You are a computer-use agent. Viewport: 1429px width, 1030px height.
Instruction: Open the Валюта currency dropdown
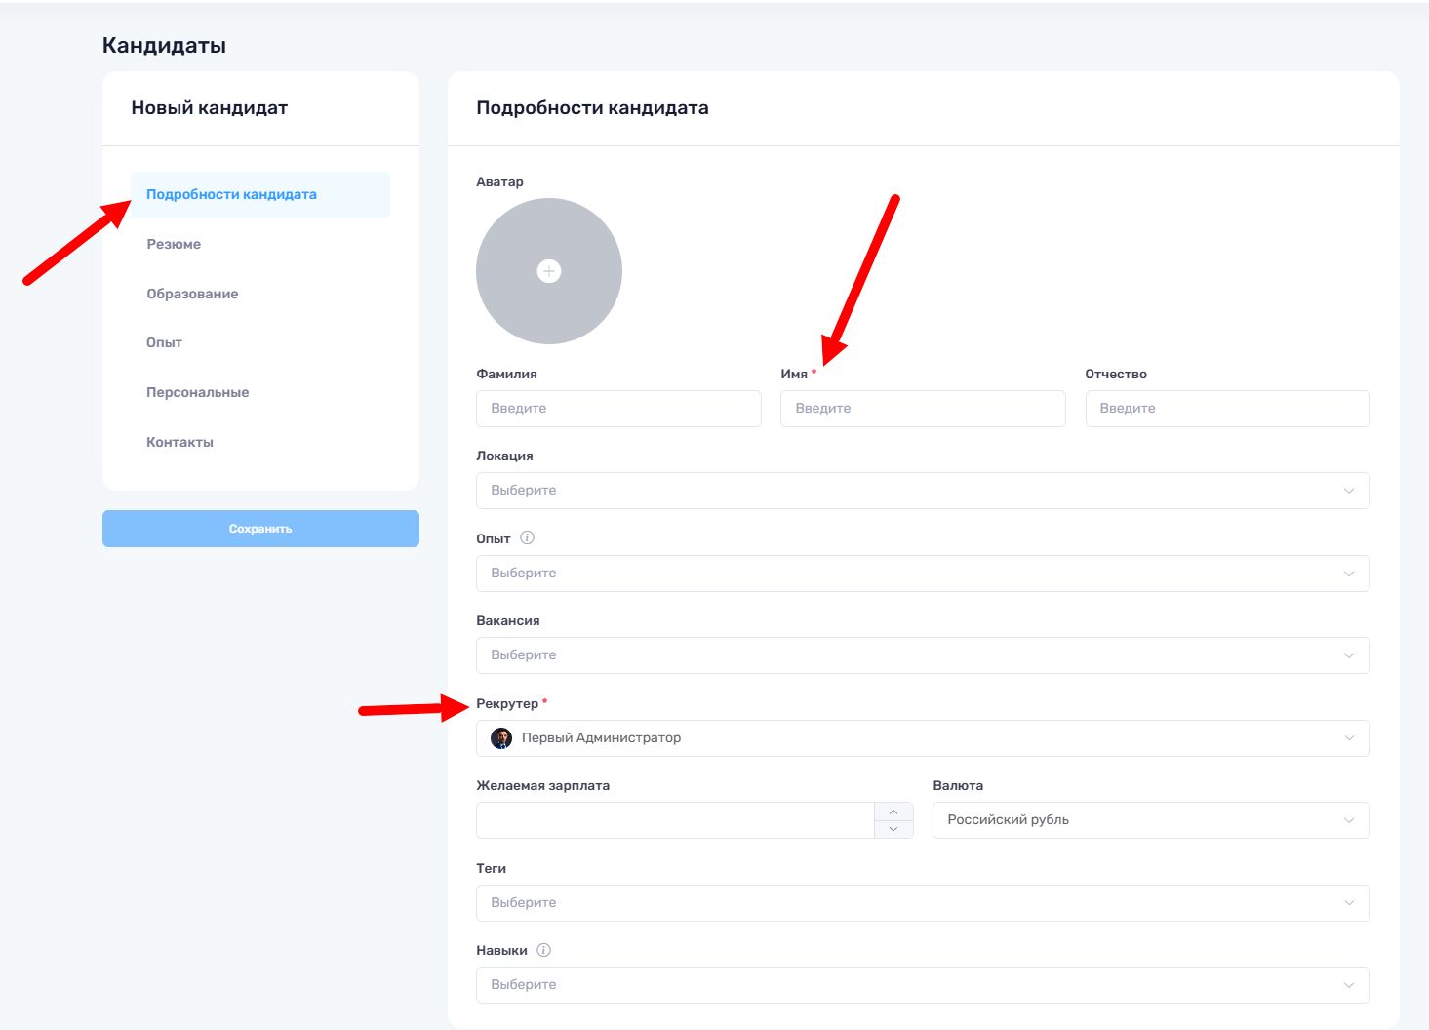(1150, 820)
